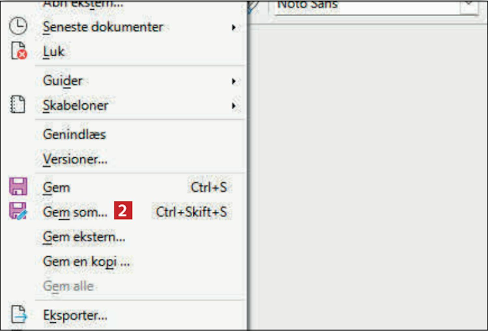Click the clock icon beside Seneste dokumenter
488x331 pixels.
(18, 26)
